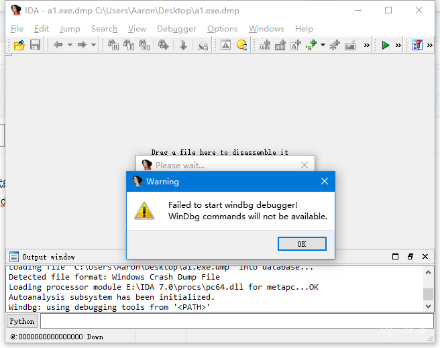Image resolution: width=440 pixels, height=348 pixels.
Task: Maximize the IDA main window
Action: (x=388, y=10)
